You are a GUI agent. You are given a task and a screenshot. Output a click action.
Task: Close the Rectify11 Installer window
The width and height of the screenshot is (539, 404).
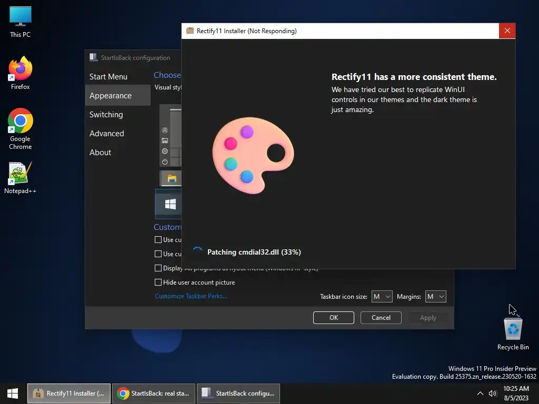click(507, 31)
